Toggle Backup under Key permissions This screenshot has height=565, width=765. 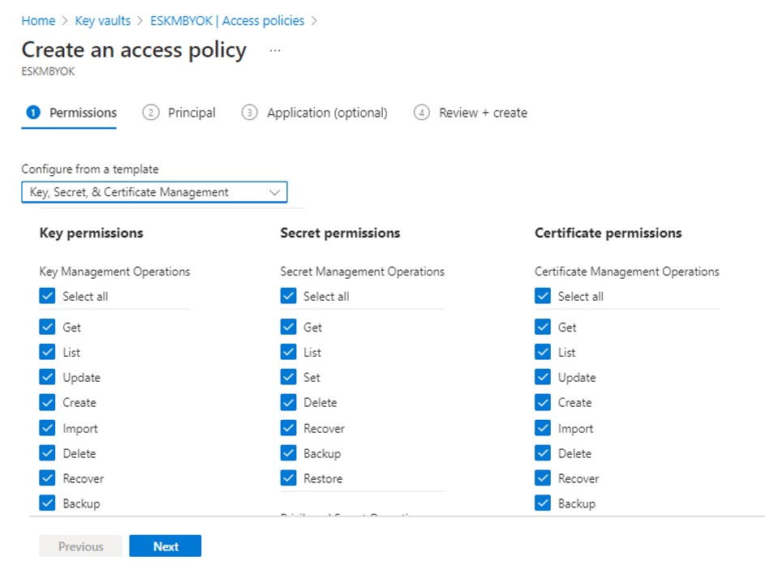(x=47, y=503)
